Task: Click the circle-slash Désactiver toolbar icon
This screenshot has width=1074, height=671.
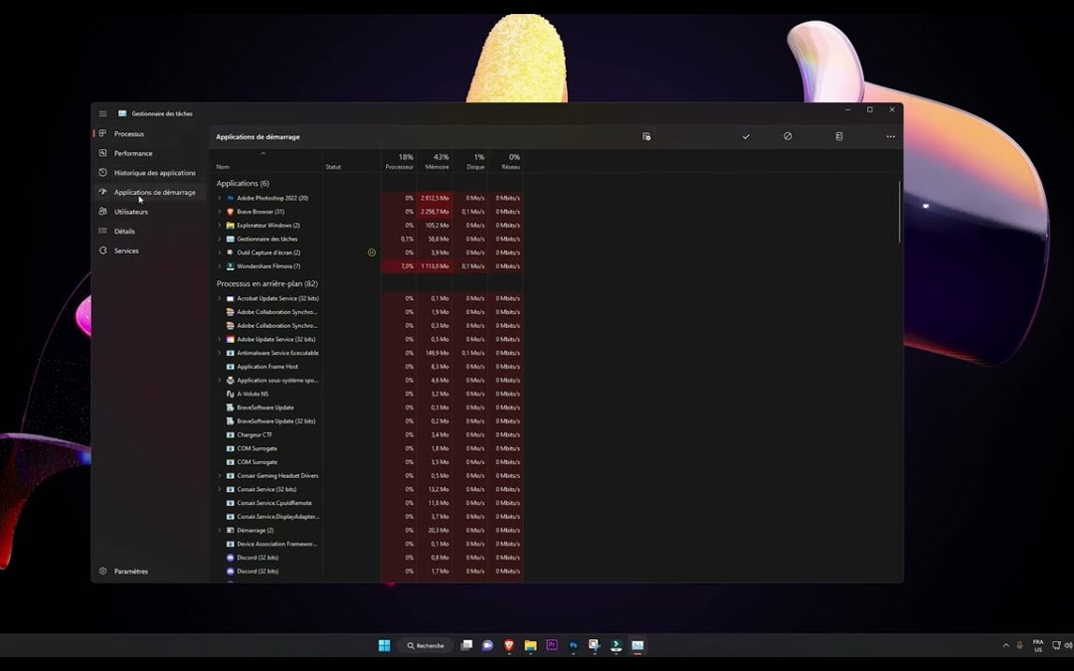Action: [788, 136]
